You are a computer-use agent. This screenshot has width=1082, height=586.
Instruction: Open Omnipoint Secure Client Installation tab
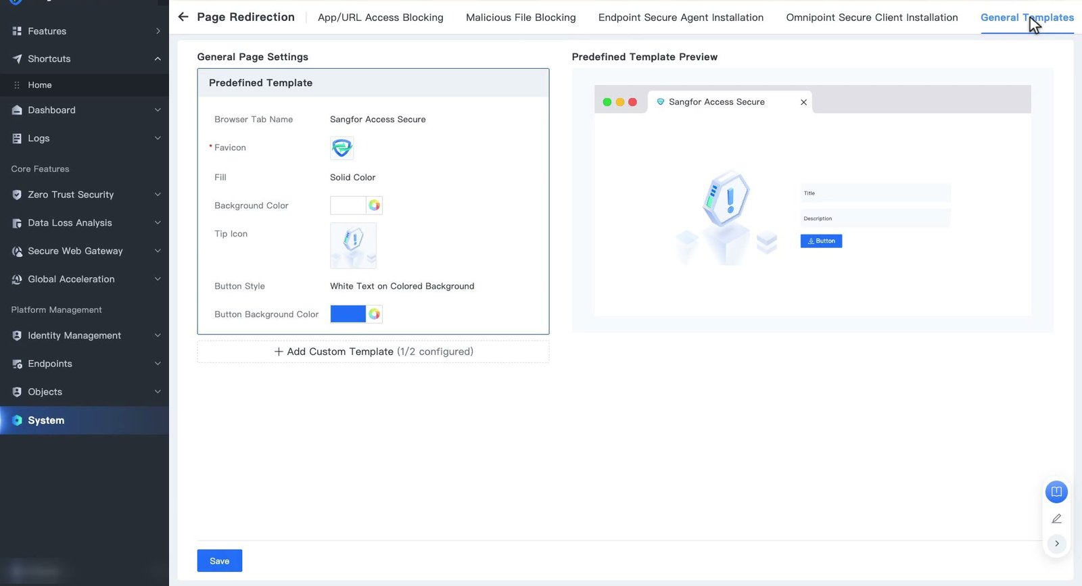coord(872,18)
